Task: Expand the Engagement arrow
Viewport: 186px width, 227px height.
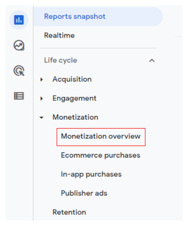Action: (x=42, y=98)
